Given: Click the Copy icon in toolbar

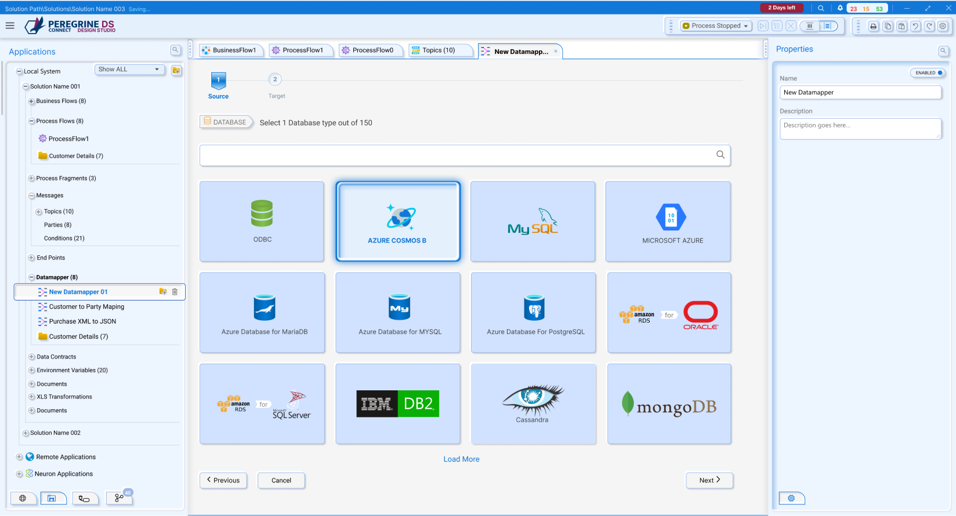Looking at the screenshot, I should [888, 26].
